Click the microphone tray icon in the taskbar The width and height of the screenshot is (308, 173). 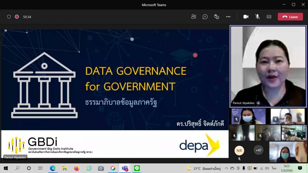(x=244, y=168)
